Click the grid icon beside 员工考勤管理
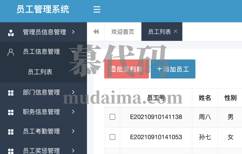Image resolution: width=242 pixels, height=154 pixels. point(11,132)
